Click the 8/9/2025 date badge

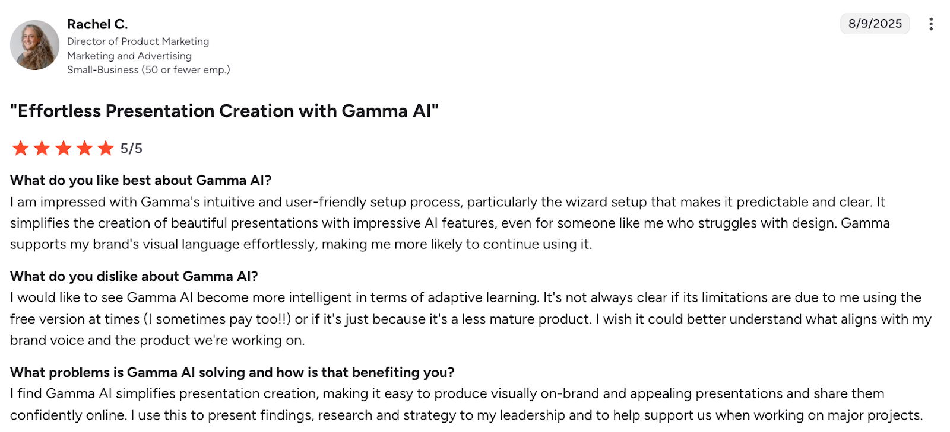(875, 24)
